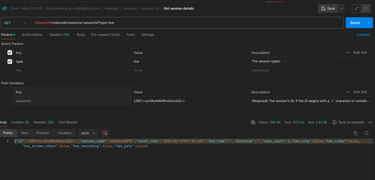Click Bulk Edit for Query Params

click(360, 53)
